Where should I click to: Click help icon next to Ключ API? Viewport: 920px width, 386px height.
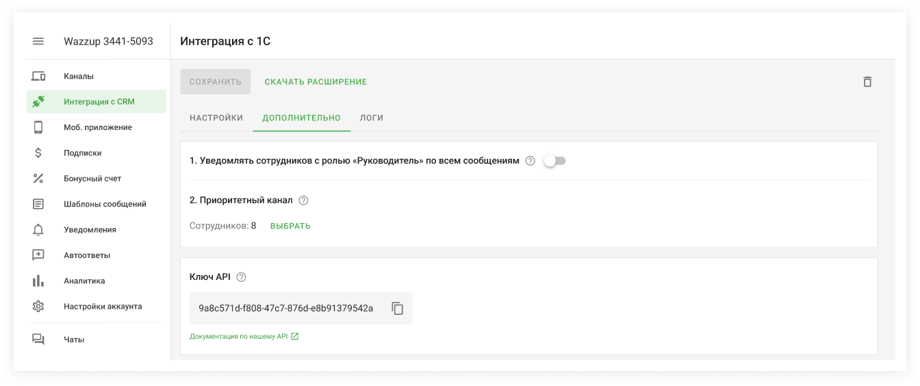[x=241, y=277]
